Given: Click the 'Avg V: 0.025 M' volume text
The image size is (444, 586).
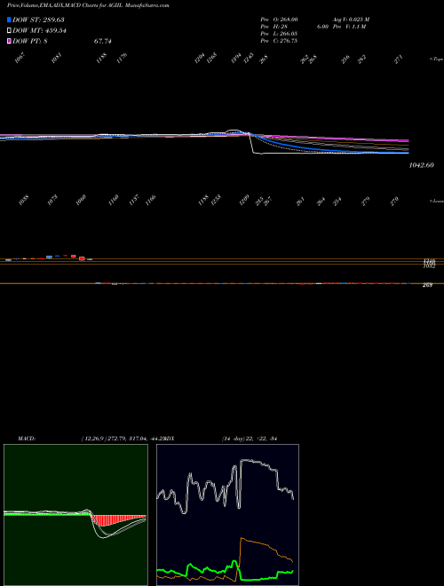Looking at the screenshot, I should point(351,20).
